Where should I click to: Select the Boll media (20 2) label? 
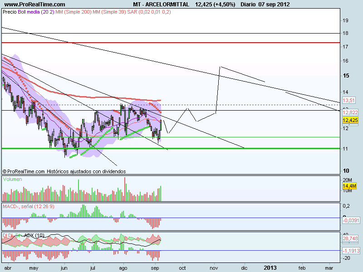(36, 12)
